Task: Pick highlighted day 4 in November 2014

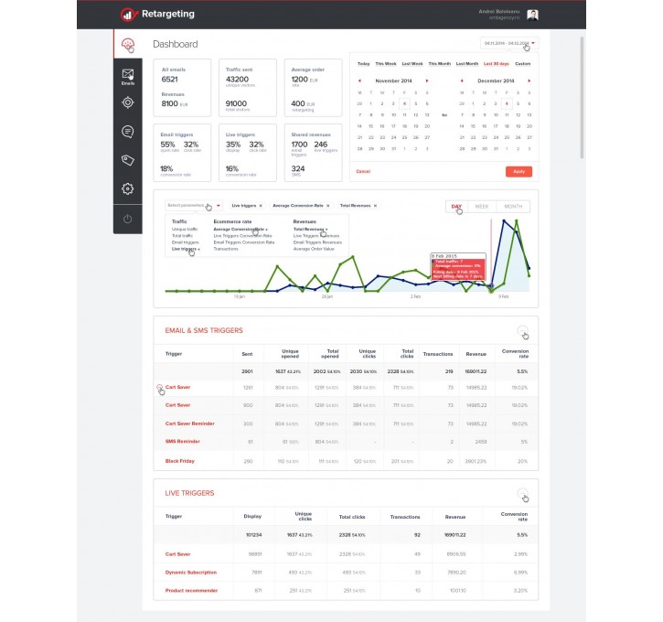Action: [404, 103]
